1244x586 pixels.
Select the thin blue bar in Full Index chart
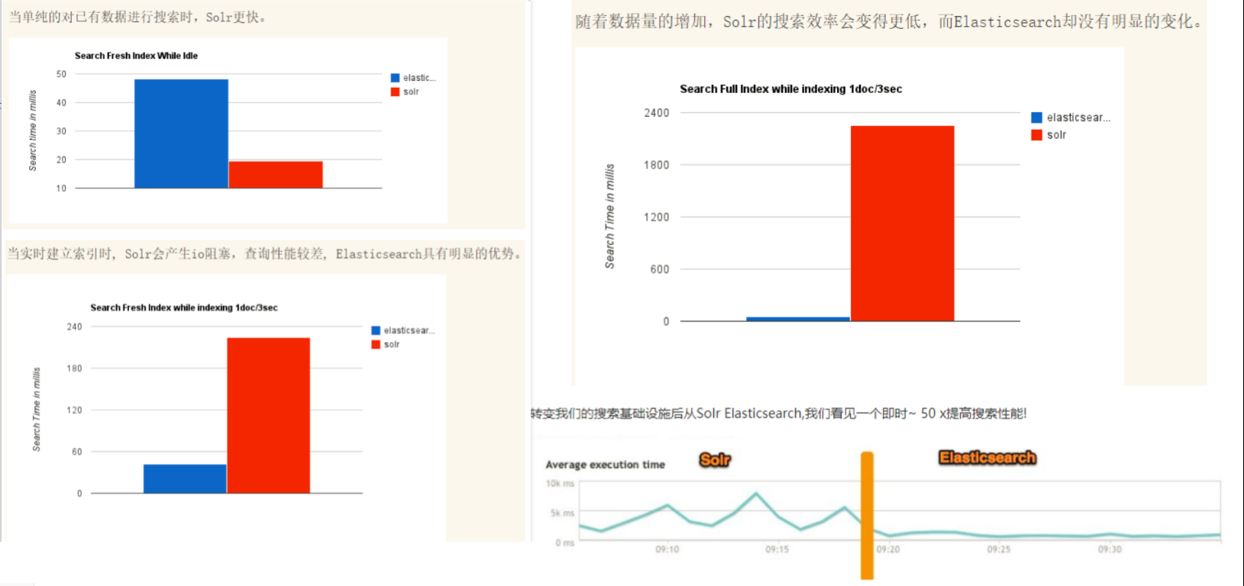click(797, 319)
